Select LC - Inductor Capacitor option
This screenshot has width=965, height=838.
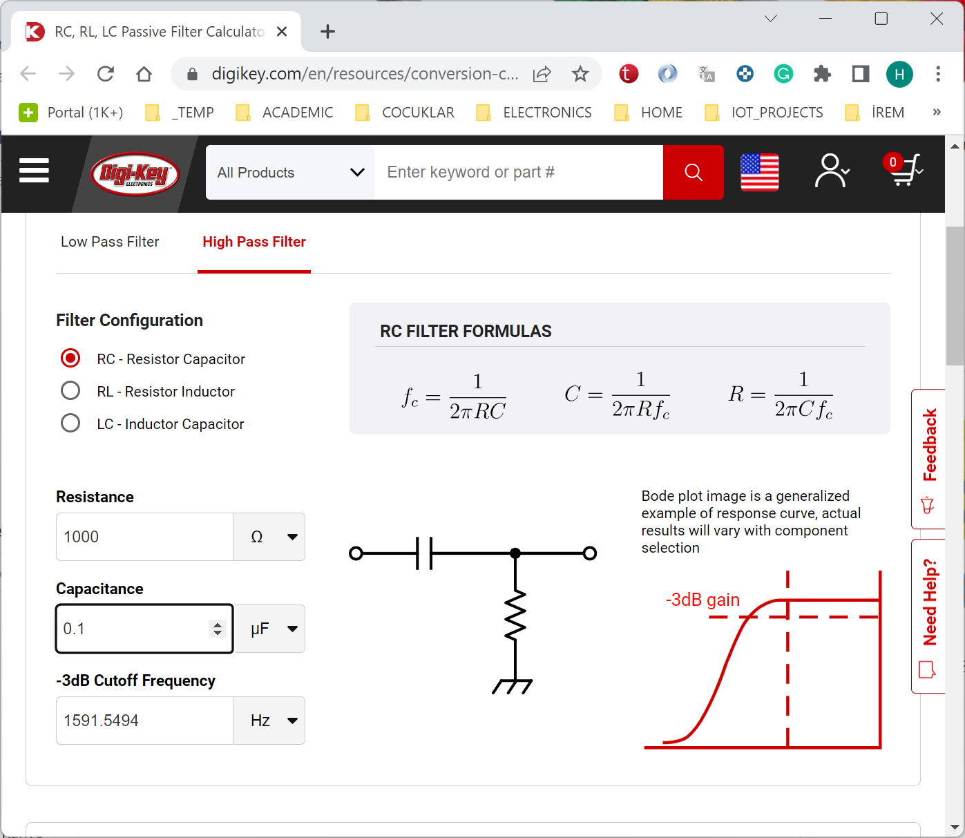(x=70, y=423)
